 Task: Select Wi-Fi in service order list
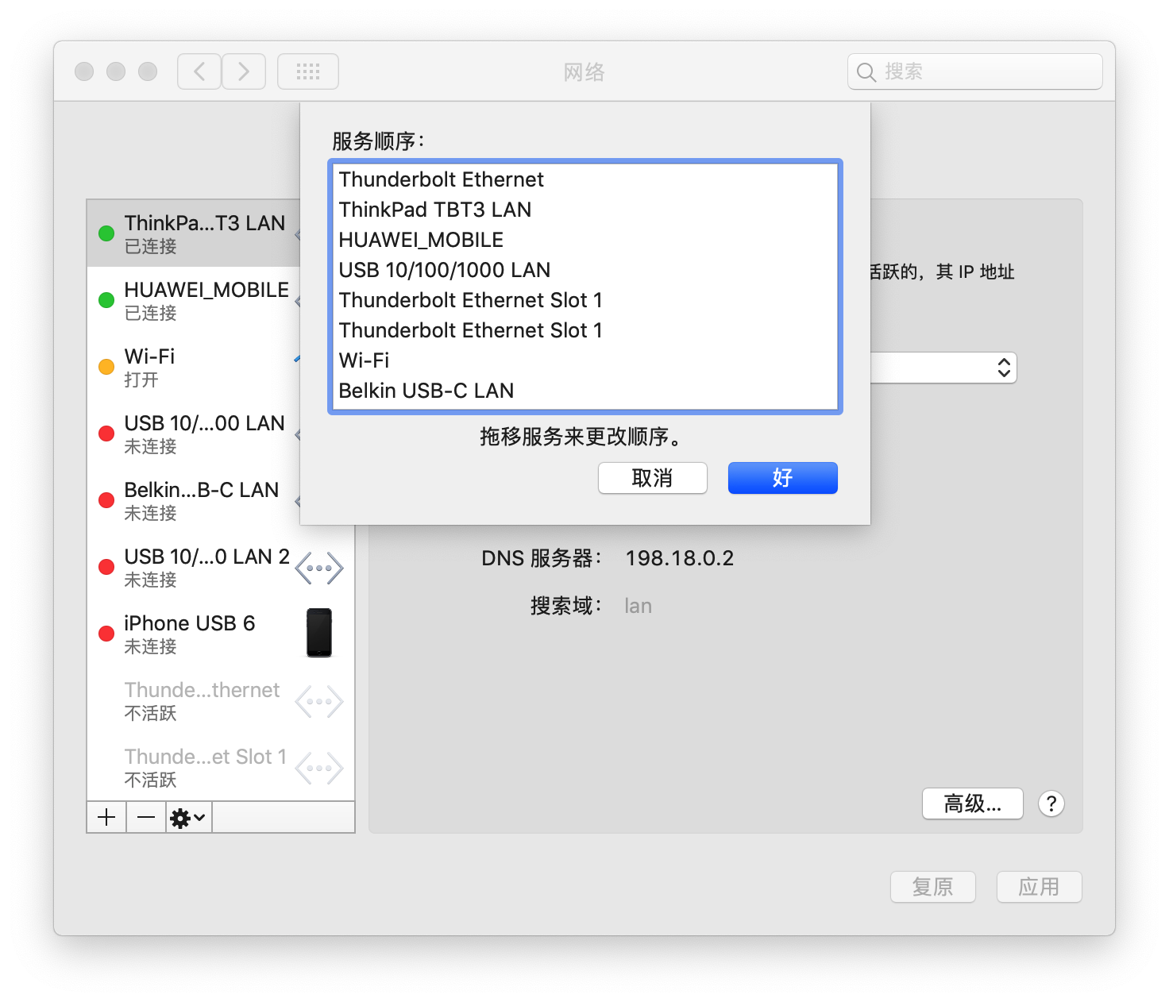(585, 360)
